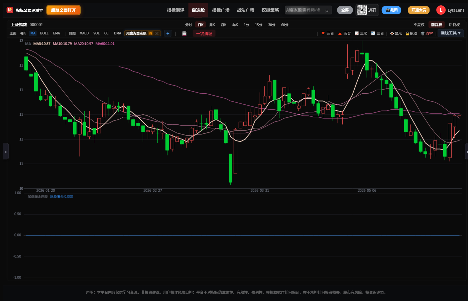Click the MA10:10.79 legend value
This screenshot has height=301, width=468.
(62, 44)
